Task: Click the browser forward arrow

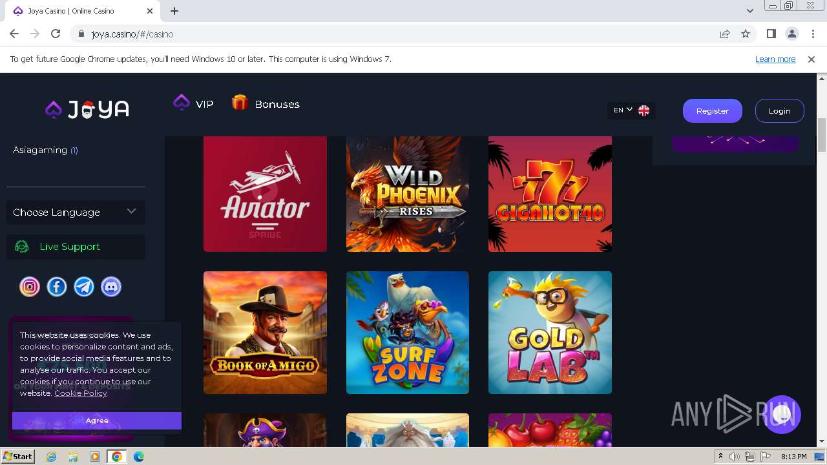Action: coord(35,34)
